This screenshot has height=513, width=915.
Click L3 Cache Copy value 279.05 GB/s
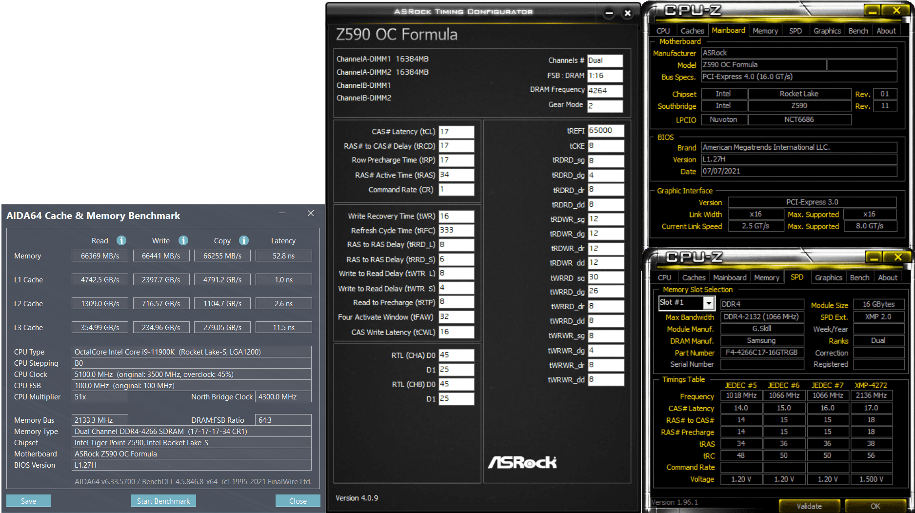tap(222, 327)
